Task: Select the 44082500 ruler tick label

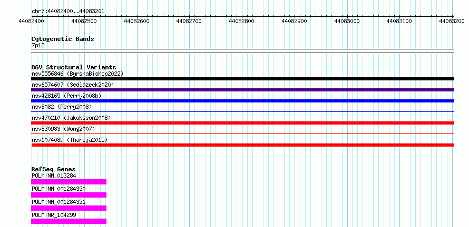Action: click(84, 21)
